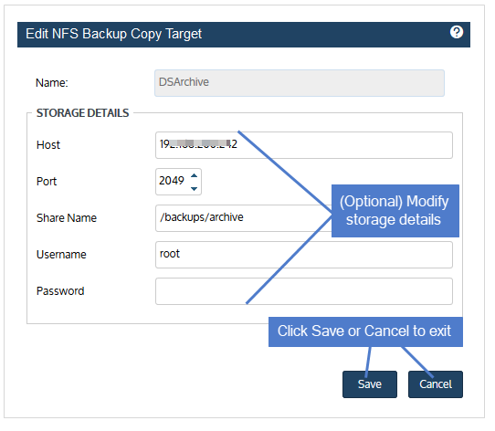Screen dimensions: 495x431
Task: Edit the Username field containing root
Action: (304, 255)
